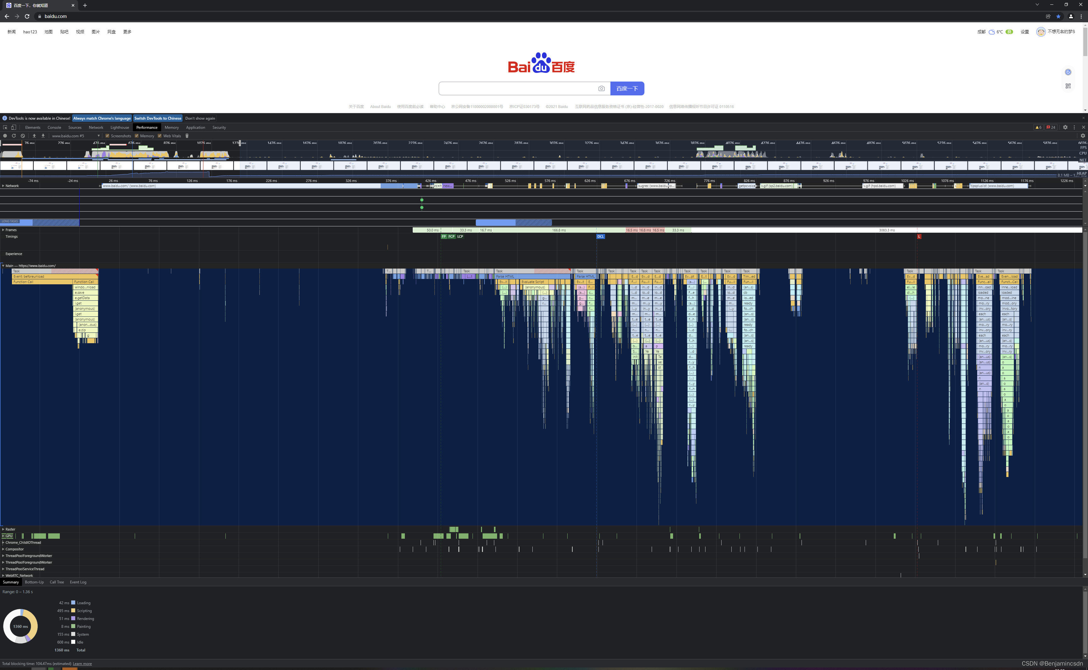Disable the Web Vitals checkbox

[160, 136]
